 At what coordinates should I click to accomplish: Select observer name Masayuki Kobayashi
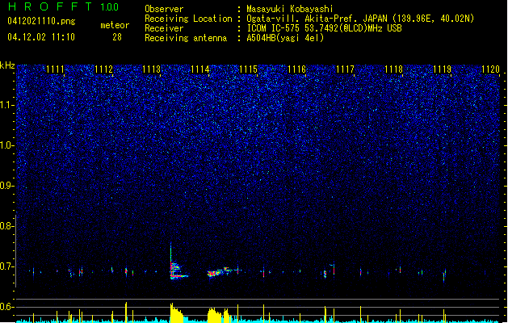[x=290, y=9]
